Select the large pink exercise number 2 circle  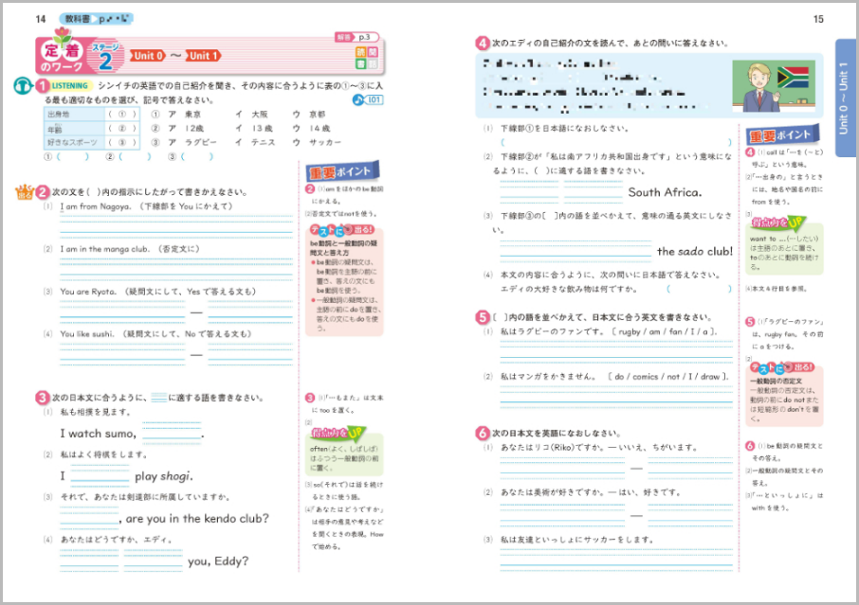[x=43, y=192]
